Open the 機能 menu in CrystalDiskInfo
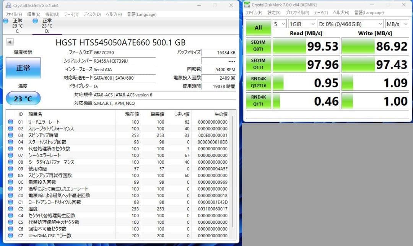The height and width of the screenshot is (246, 413). tap(50, 14)
